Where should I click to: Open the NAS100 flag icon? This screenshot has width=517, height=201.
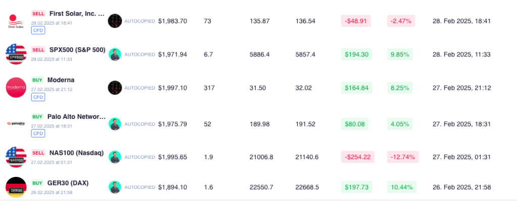[16, 157]
